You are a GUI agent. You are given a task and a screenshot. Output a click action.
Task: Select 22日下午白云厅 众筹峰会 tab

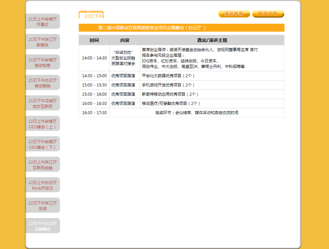[x=43, y=226]
